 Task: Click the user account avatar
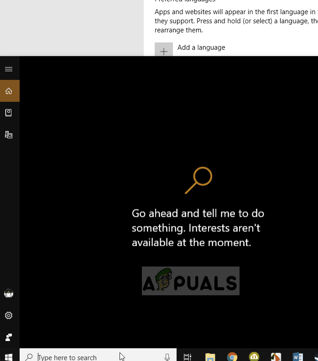click(x=9, y=293)
